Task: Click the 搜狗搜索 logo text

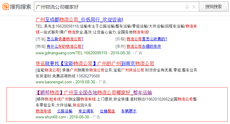Action: click(20, 7)
